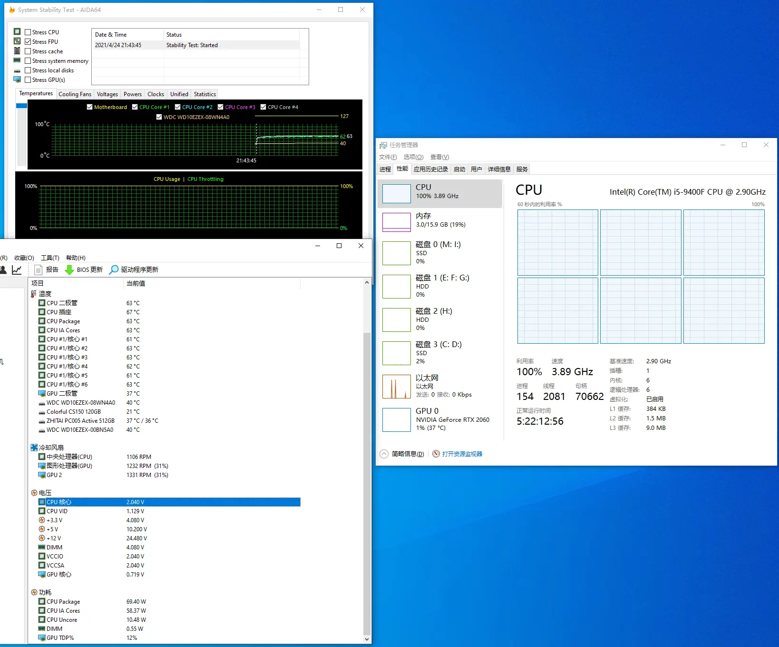Enable Stress local disks checkbox
Viewport: 779px width, 647px height.
tap(28, 70)
